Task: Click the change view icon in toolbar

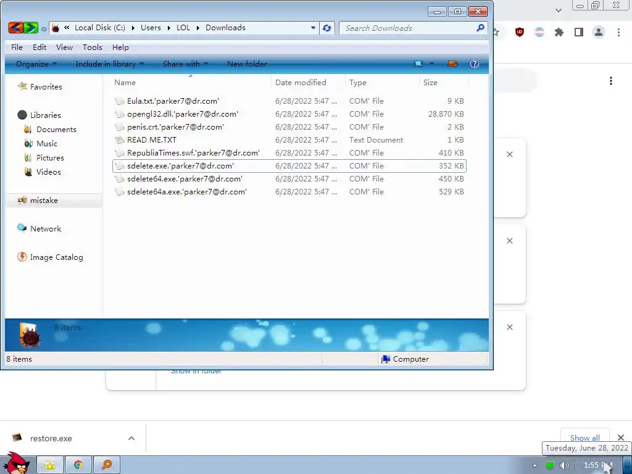Action: coord(419,64)
